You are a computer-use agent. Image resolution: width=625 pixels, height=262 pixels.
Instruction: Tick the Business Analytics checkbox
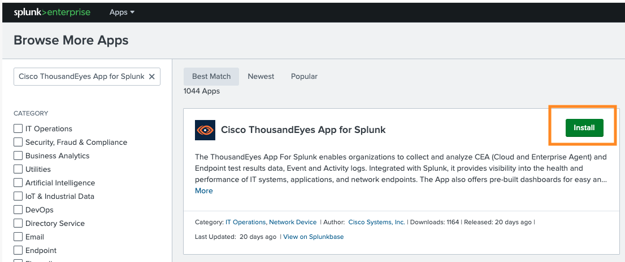[18, 156]
